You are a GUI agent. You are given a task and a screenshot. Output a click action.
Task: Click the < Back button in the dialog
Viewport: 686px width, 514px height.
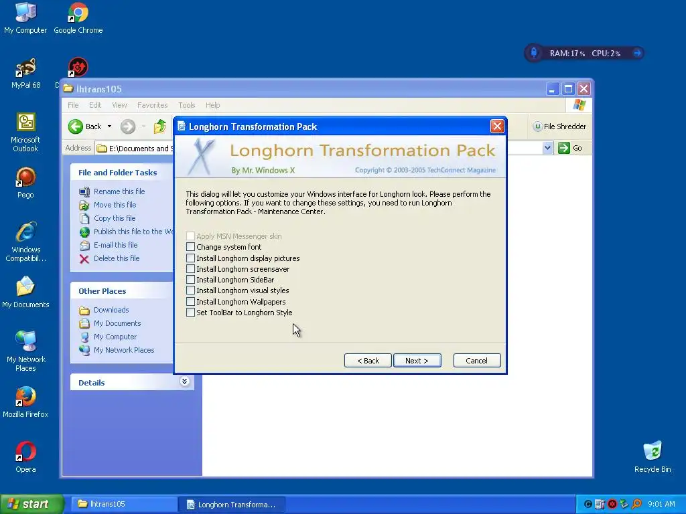tap(368, 361)
